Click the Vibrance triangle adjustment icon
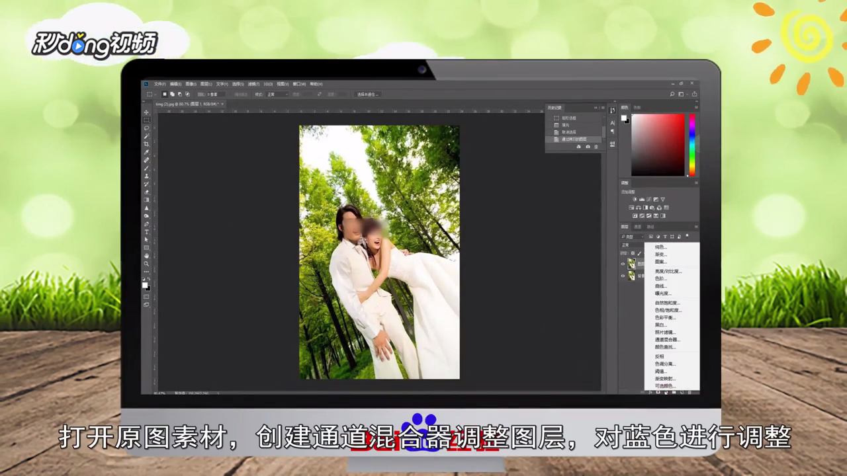This screenshot has width=847, height=476. (663, 199)
